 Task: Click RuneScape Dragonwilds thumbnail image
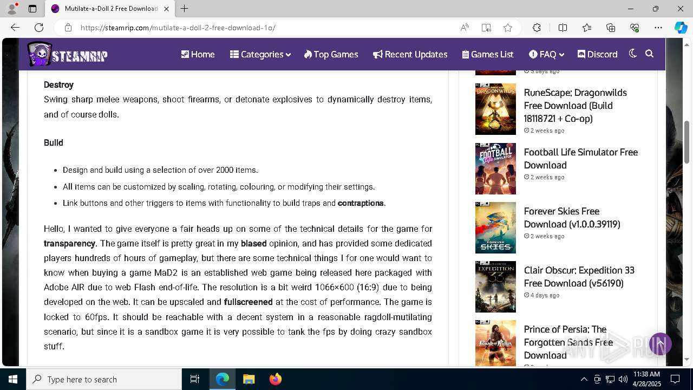495,109
